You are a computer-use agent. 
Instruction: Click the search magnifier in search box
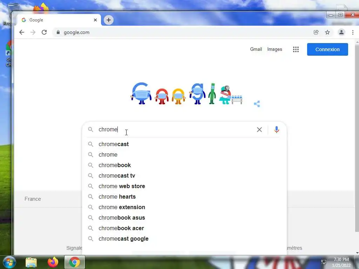click(91, 130)
